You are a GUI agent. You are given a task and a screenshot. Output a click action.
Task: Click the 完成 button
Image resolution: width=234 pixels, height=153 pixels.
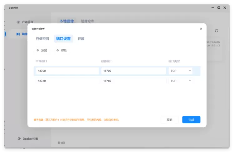pyautogui.click(x=191, y=120)
